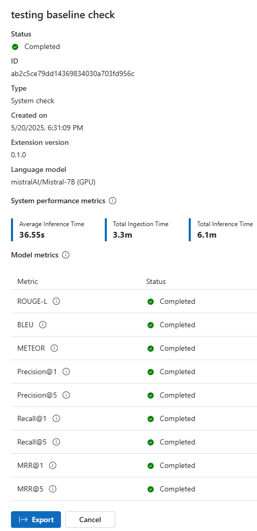Select the check ID text ab2c5ce79dd...

73,73
